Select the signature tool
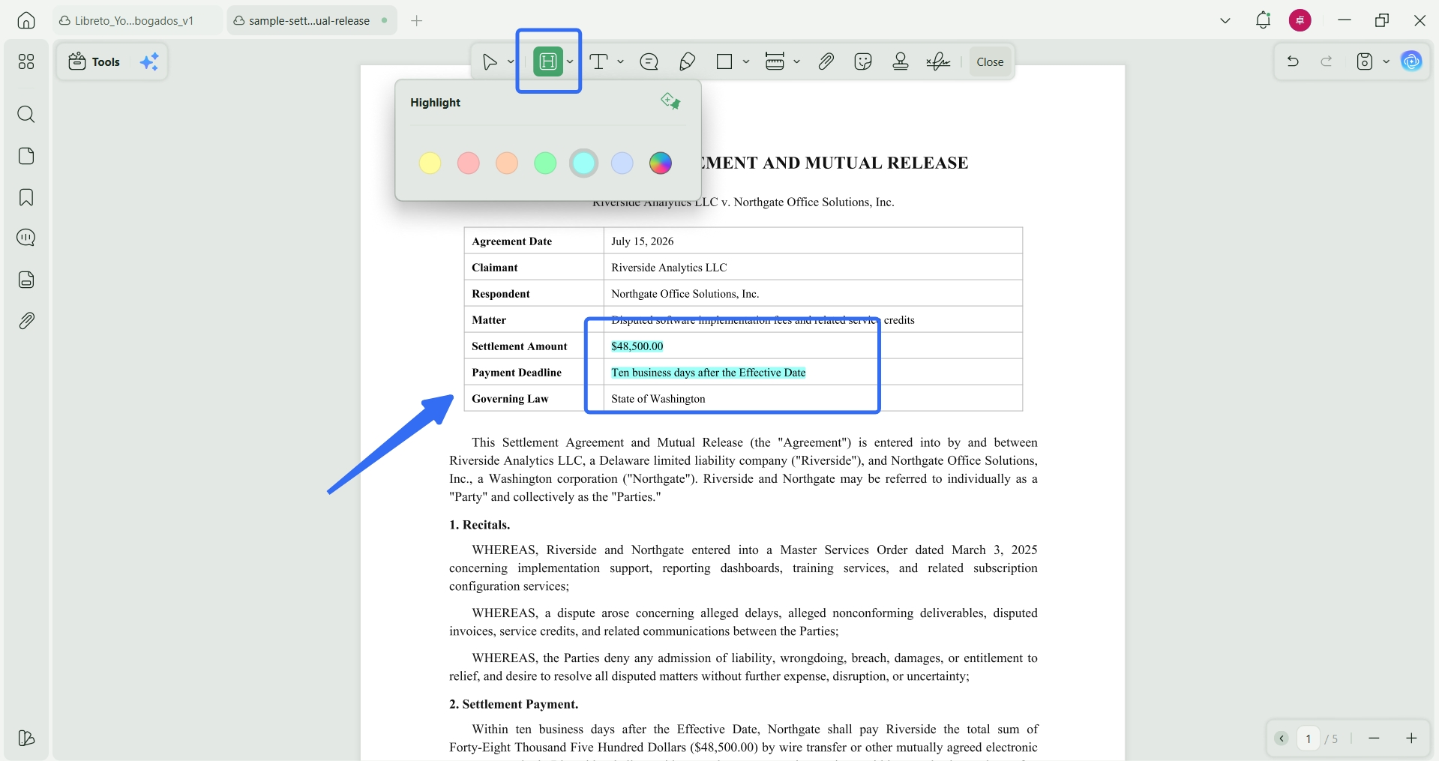This screenshot has width=1439, height=761. click(938, 61)
